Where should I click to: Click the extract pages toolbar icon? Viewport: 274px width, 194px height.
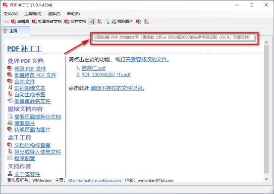pyautogui.click(x=107, y=22)
